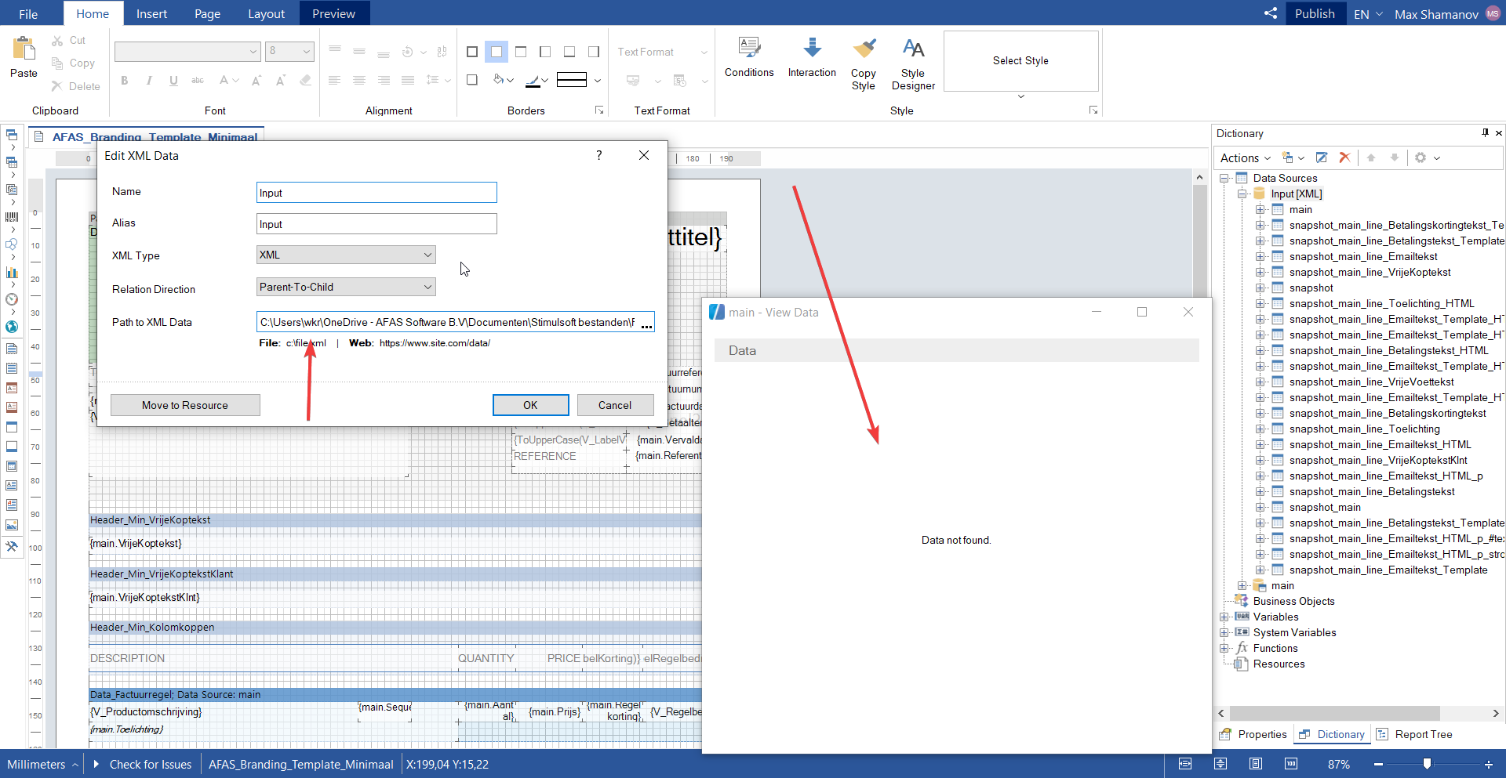The width and height of the screenshot is (1506, 778).
Task: Click the OK button in Edit XML Data
Action: 530,405
